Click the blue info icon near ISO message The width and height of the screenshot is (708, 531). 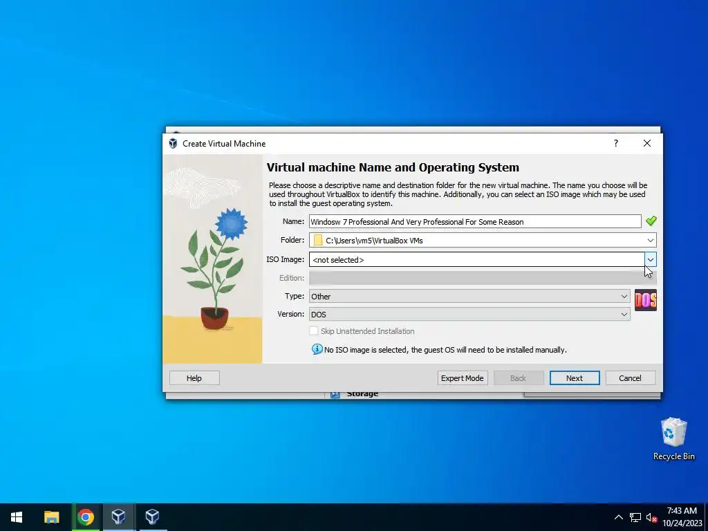point(317,349)
